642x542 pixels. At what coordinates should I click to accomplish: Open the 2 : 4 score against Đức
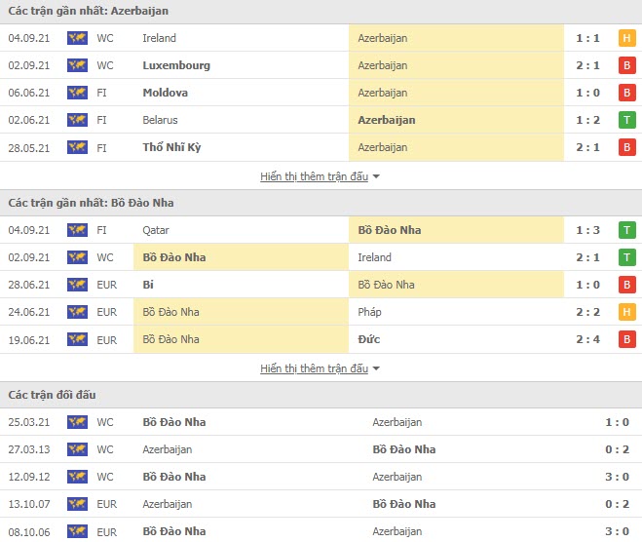coord(588,339)
